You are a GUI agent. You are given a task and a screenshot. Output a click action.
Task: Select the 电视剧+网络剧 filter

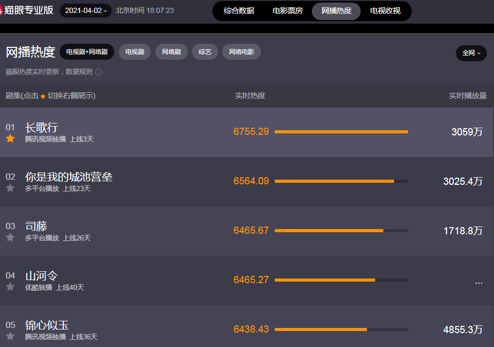point(87,52)
